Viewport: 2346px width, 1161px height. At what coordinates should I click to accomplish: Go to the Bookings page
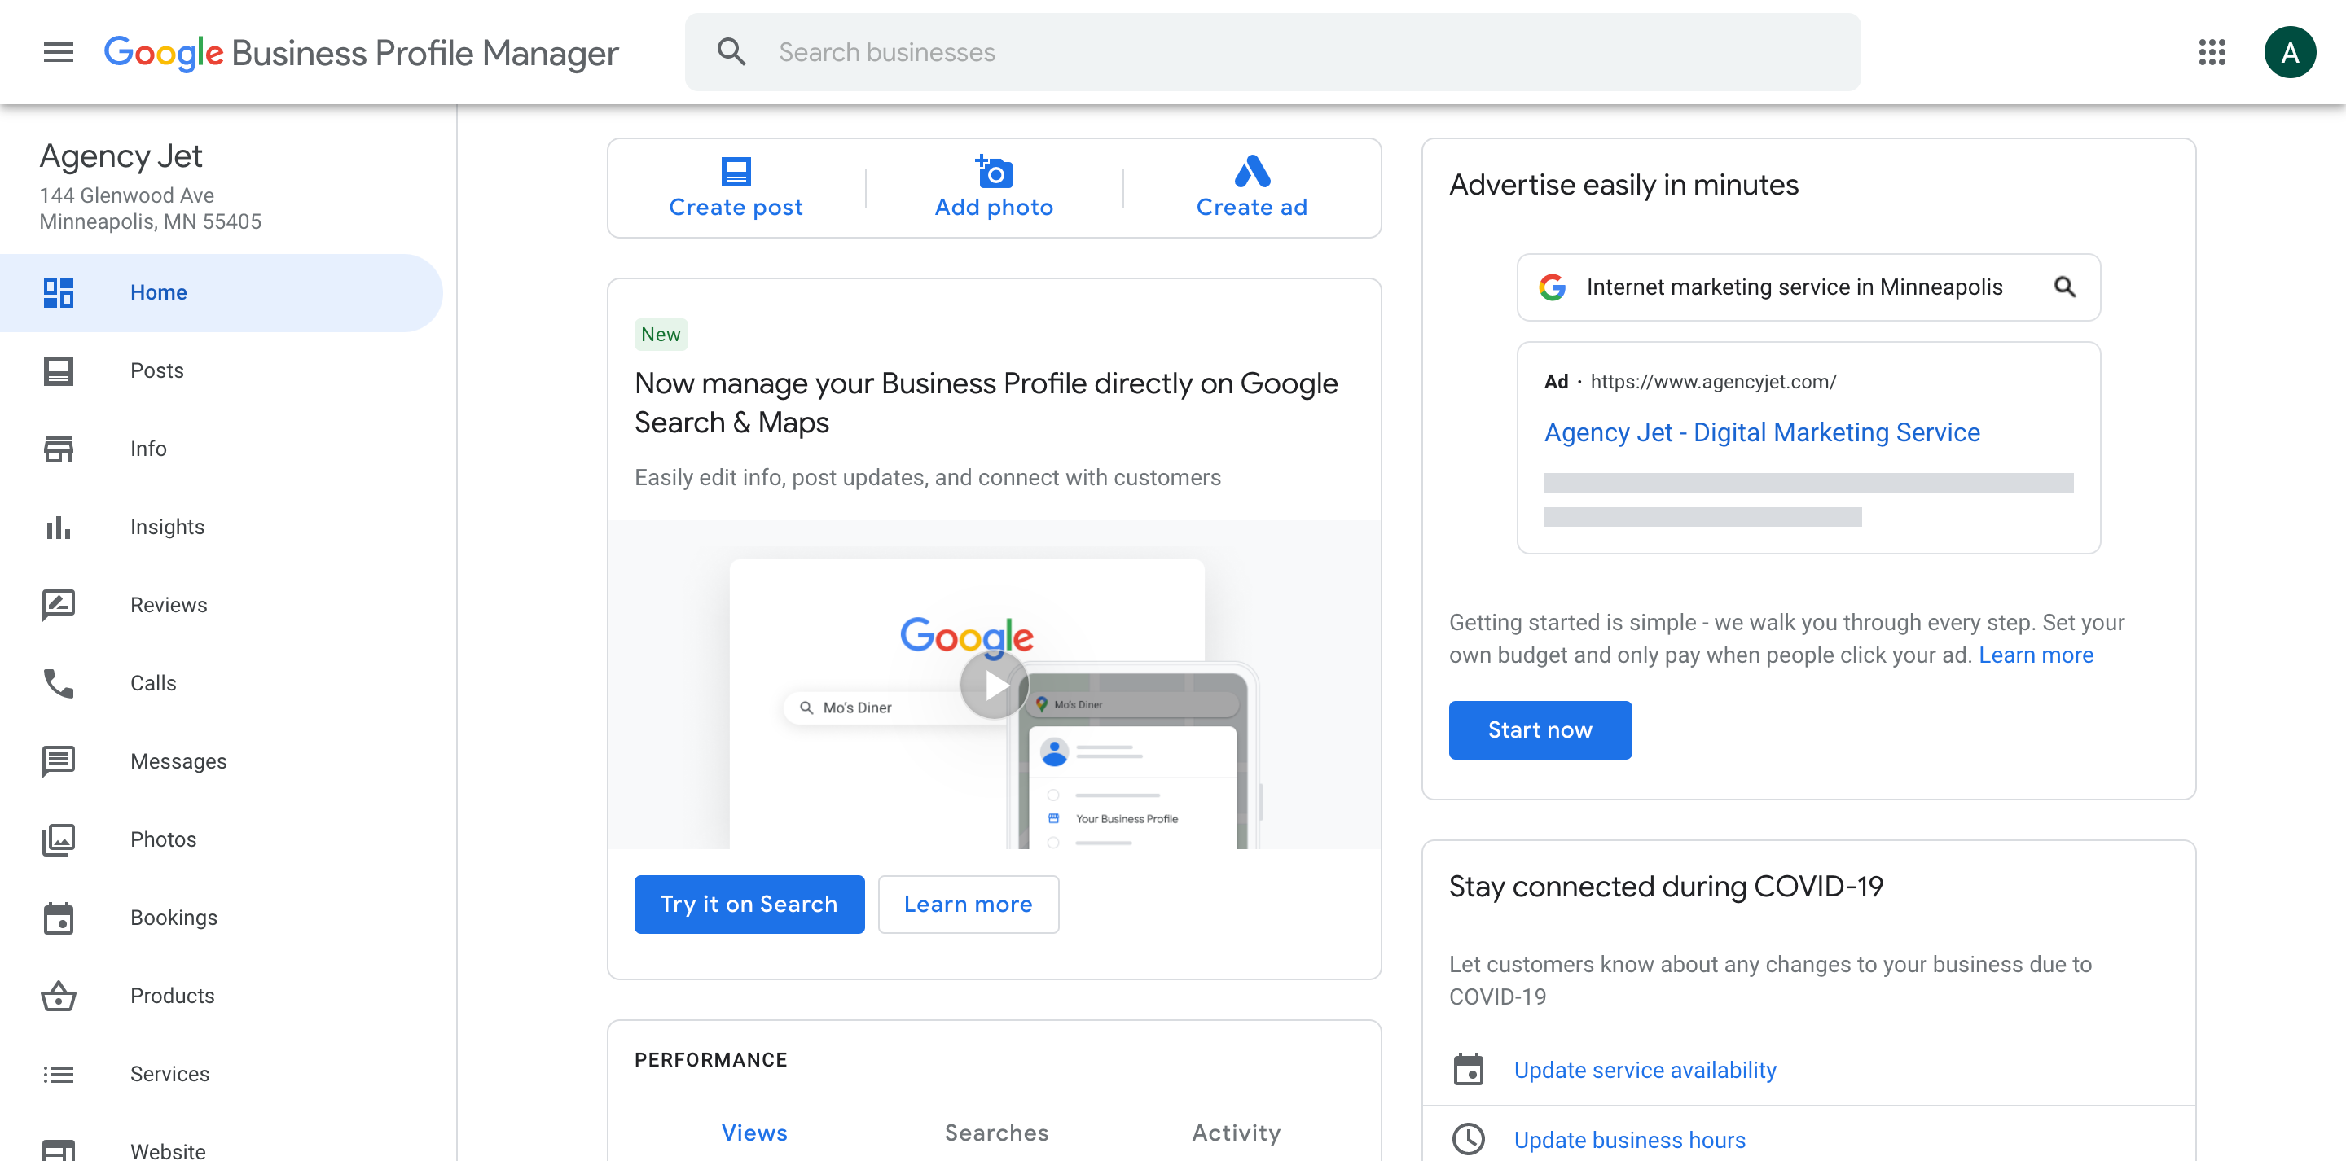[x=222, y=917]
